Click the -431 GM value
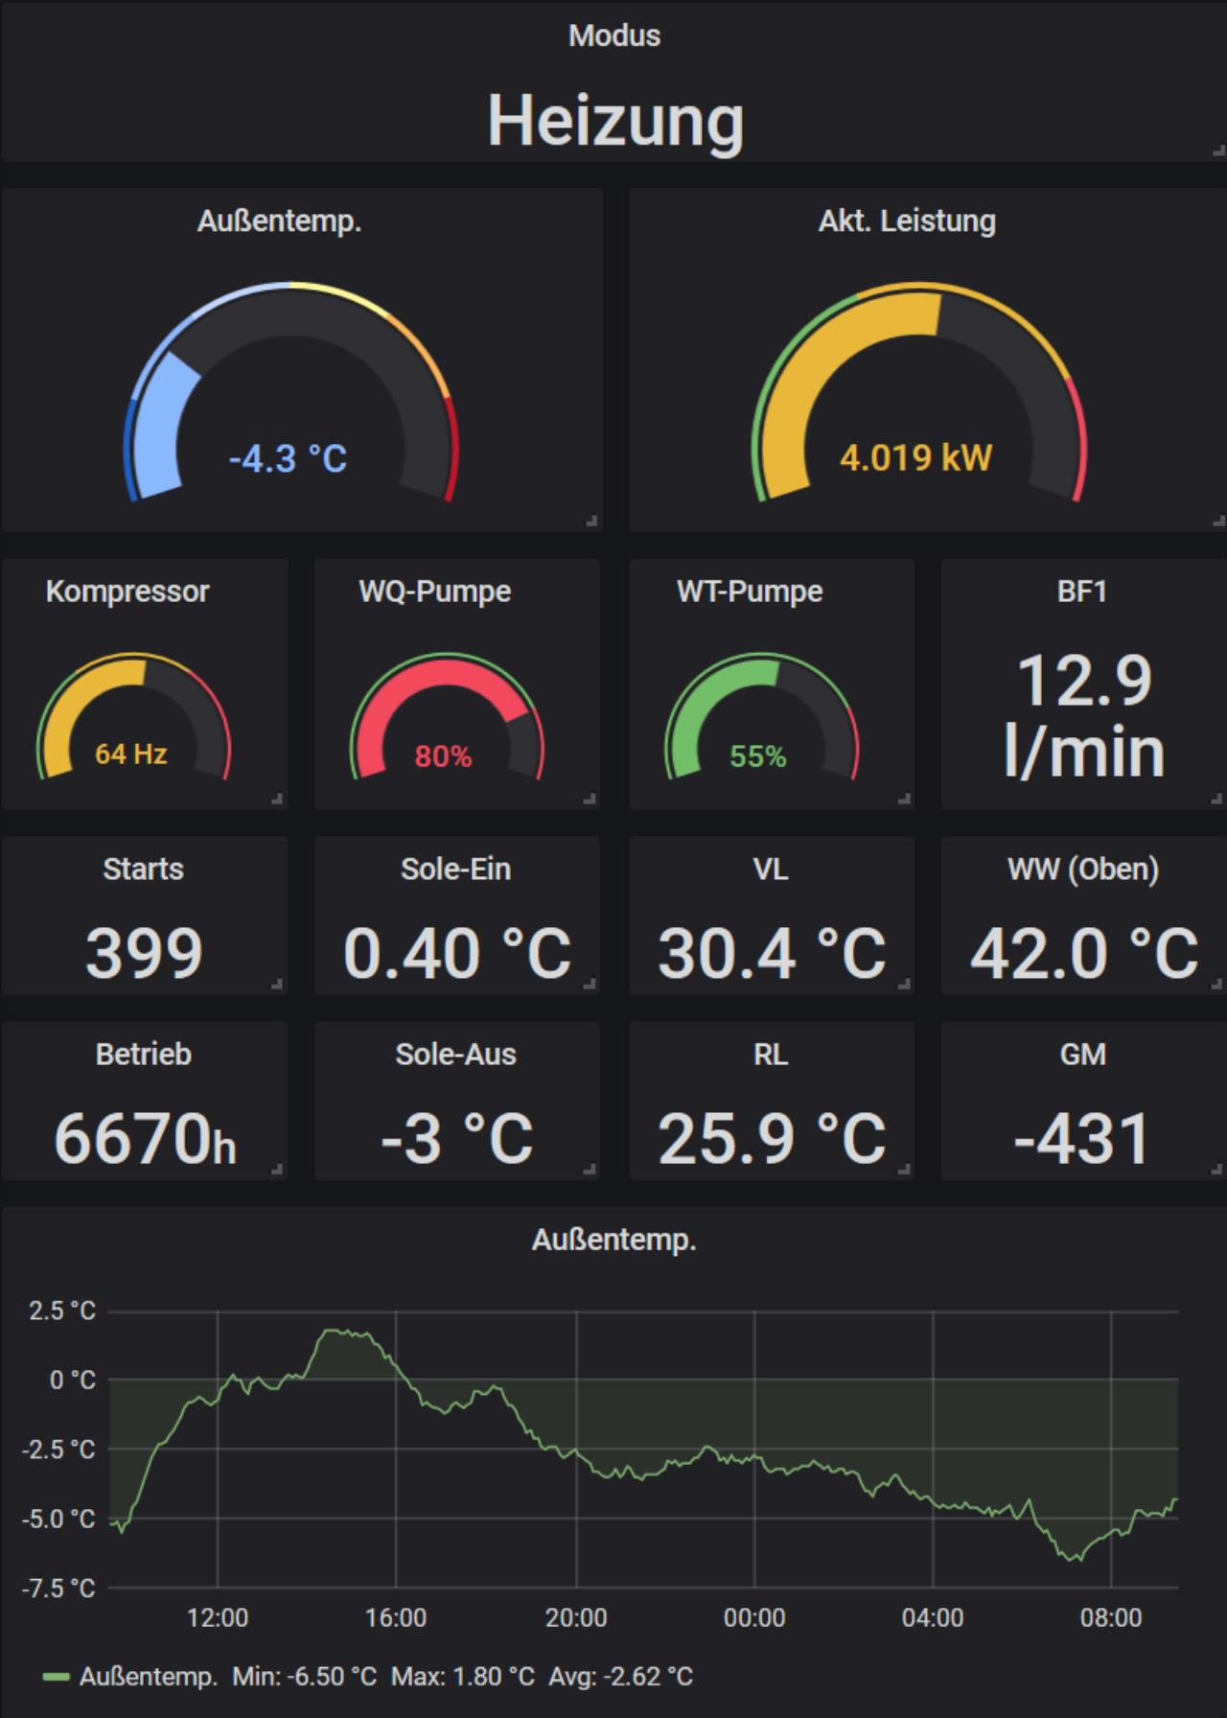1227x1718 pixels. coord(1083,1138)
